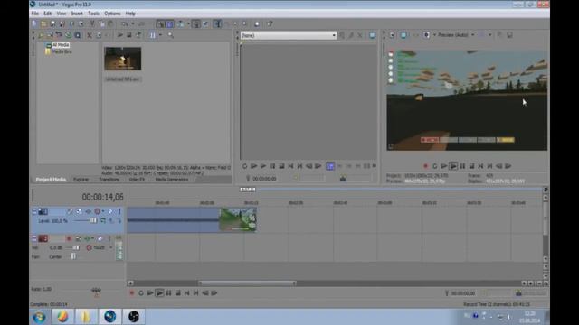Viewport: 579px width, 325px height.
Task: Toggle Enable Snapping in the main toolbar
Action: click(160, 24)
